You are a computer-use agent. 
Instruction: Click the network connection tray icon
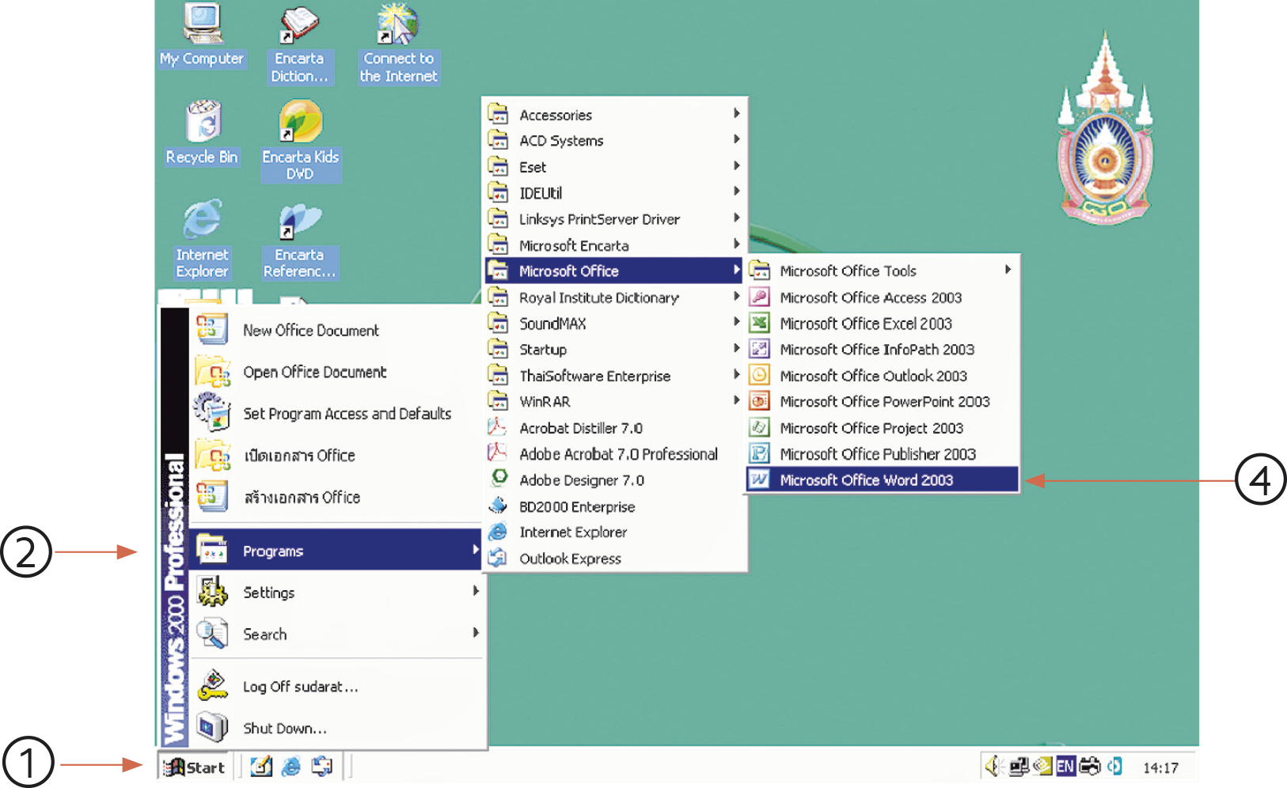pos(1019,766)
